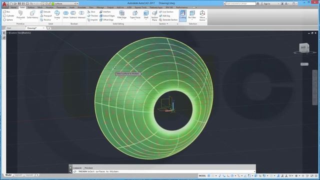Activate the Extrude command
The height and width of the screenshot is (180, 320).
click(45, 12)
